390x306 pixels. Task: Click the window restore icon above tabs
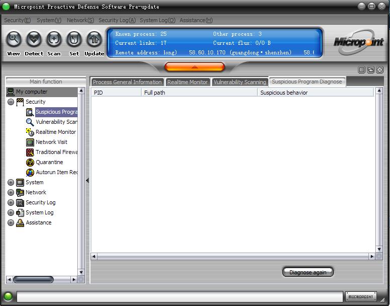point(370,70)
